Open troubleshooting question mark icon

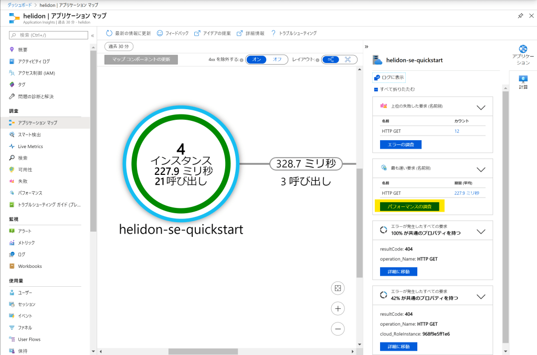[273, 33]
